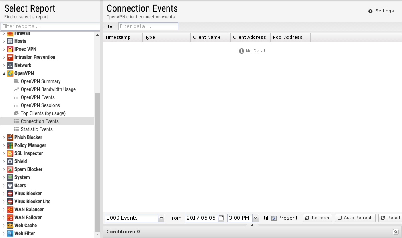Screen dimensions: 402x238
Task: Sort by the Pool Address column header
Action: [290, 37]
